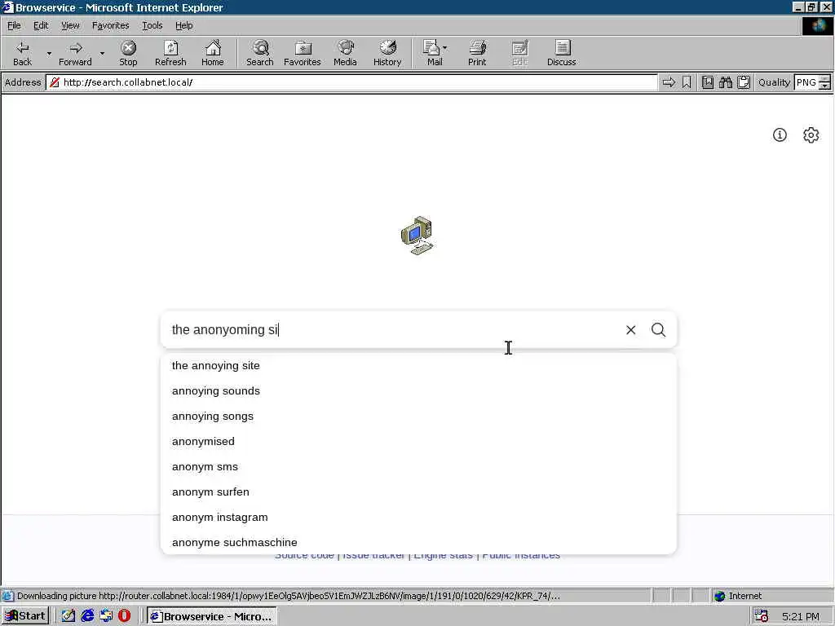Click the Forward toolbar button

click(75, 53)
